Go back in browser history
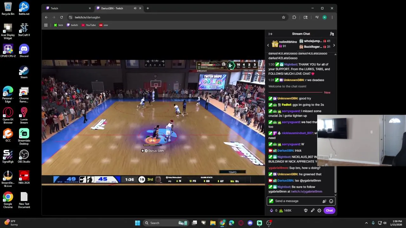The image size is (406, 228). pos(46,17)
